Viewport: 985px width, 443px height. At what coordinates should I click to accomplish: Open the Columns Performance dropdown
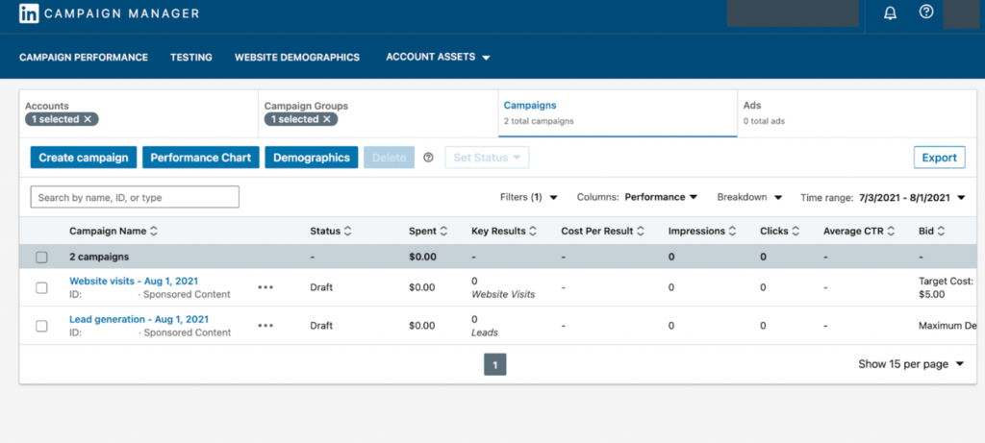(x=637, y=197)
